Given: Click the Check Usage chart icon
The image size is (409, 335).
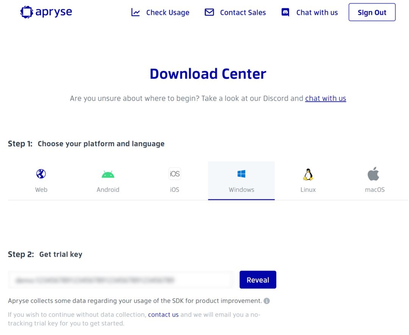Looking at the screenshot, I should pos(135,12).
